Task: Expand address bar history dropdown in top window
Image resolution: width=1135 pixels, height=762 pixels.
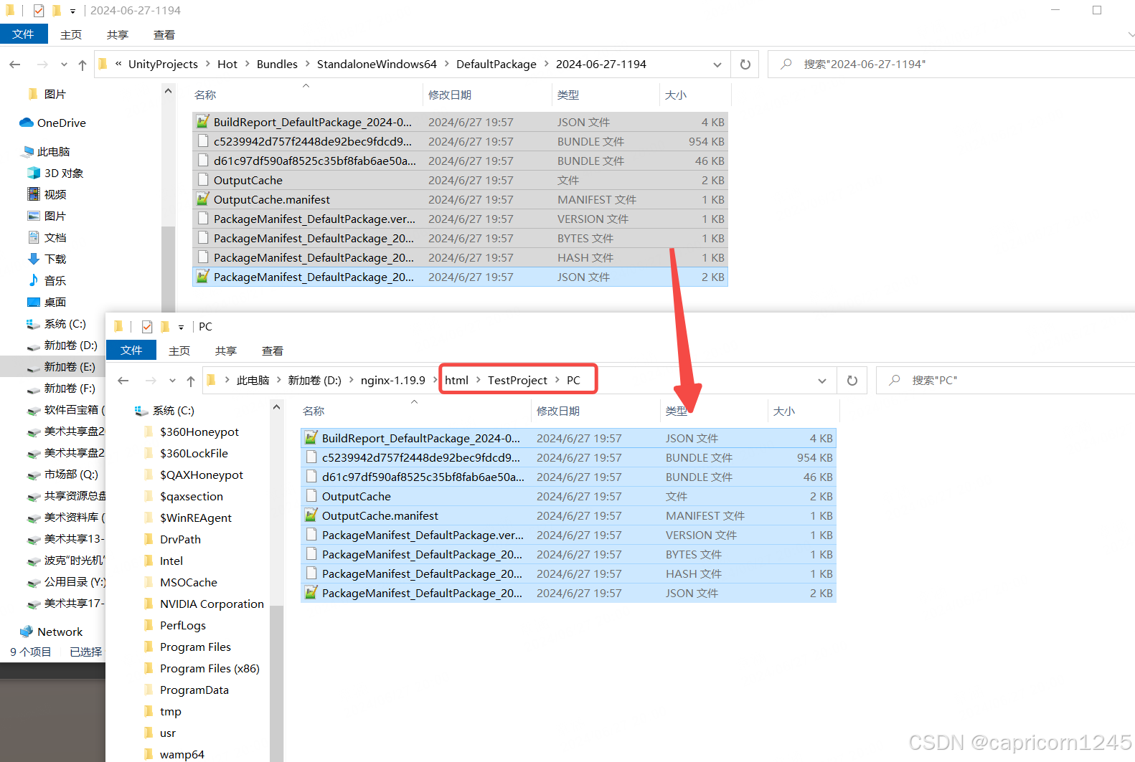Action: tap(717, 65)
